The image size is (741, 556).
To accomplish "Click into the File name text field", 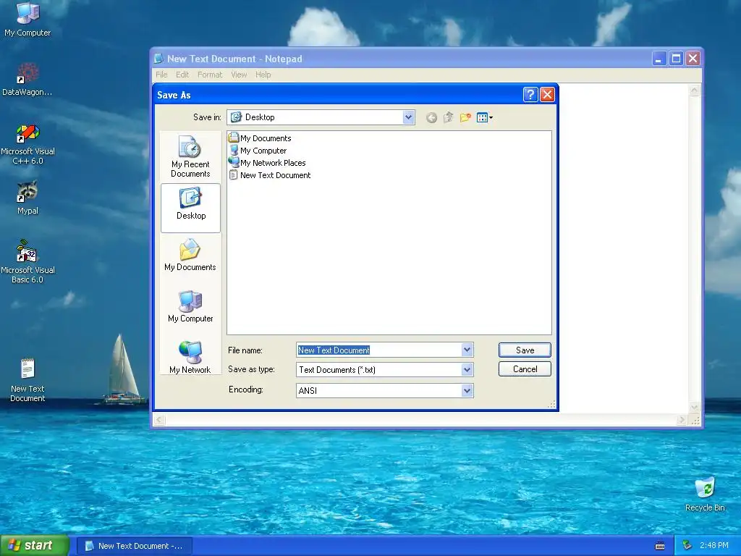I will click(379, 350).
